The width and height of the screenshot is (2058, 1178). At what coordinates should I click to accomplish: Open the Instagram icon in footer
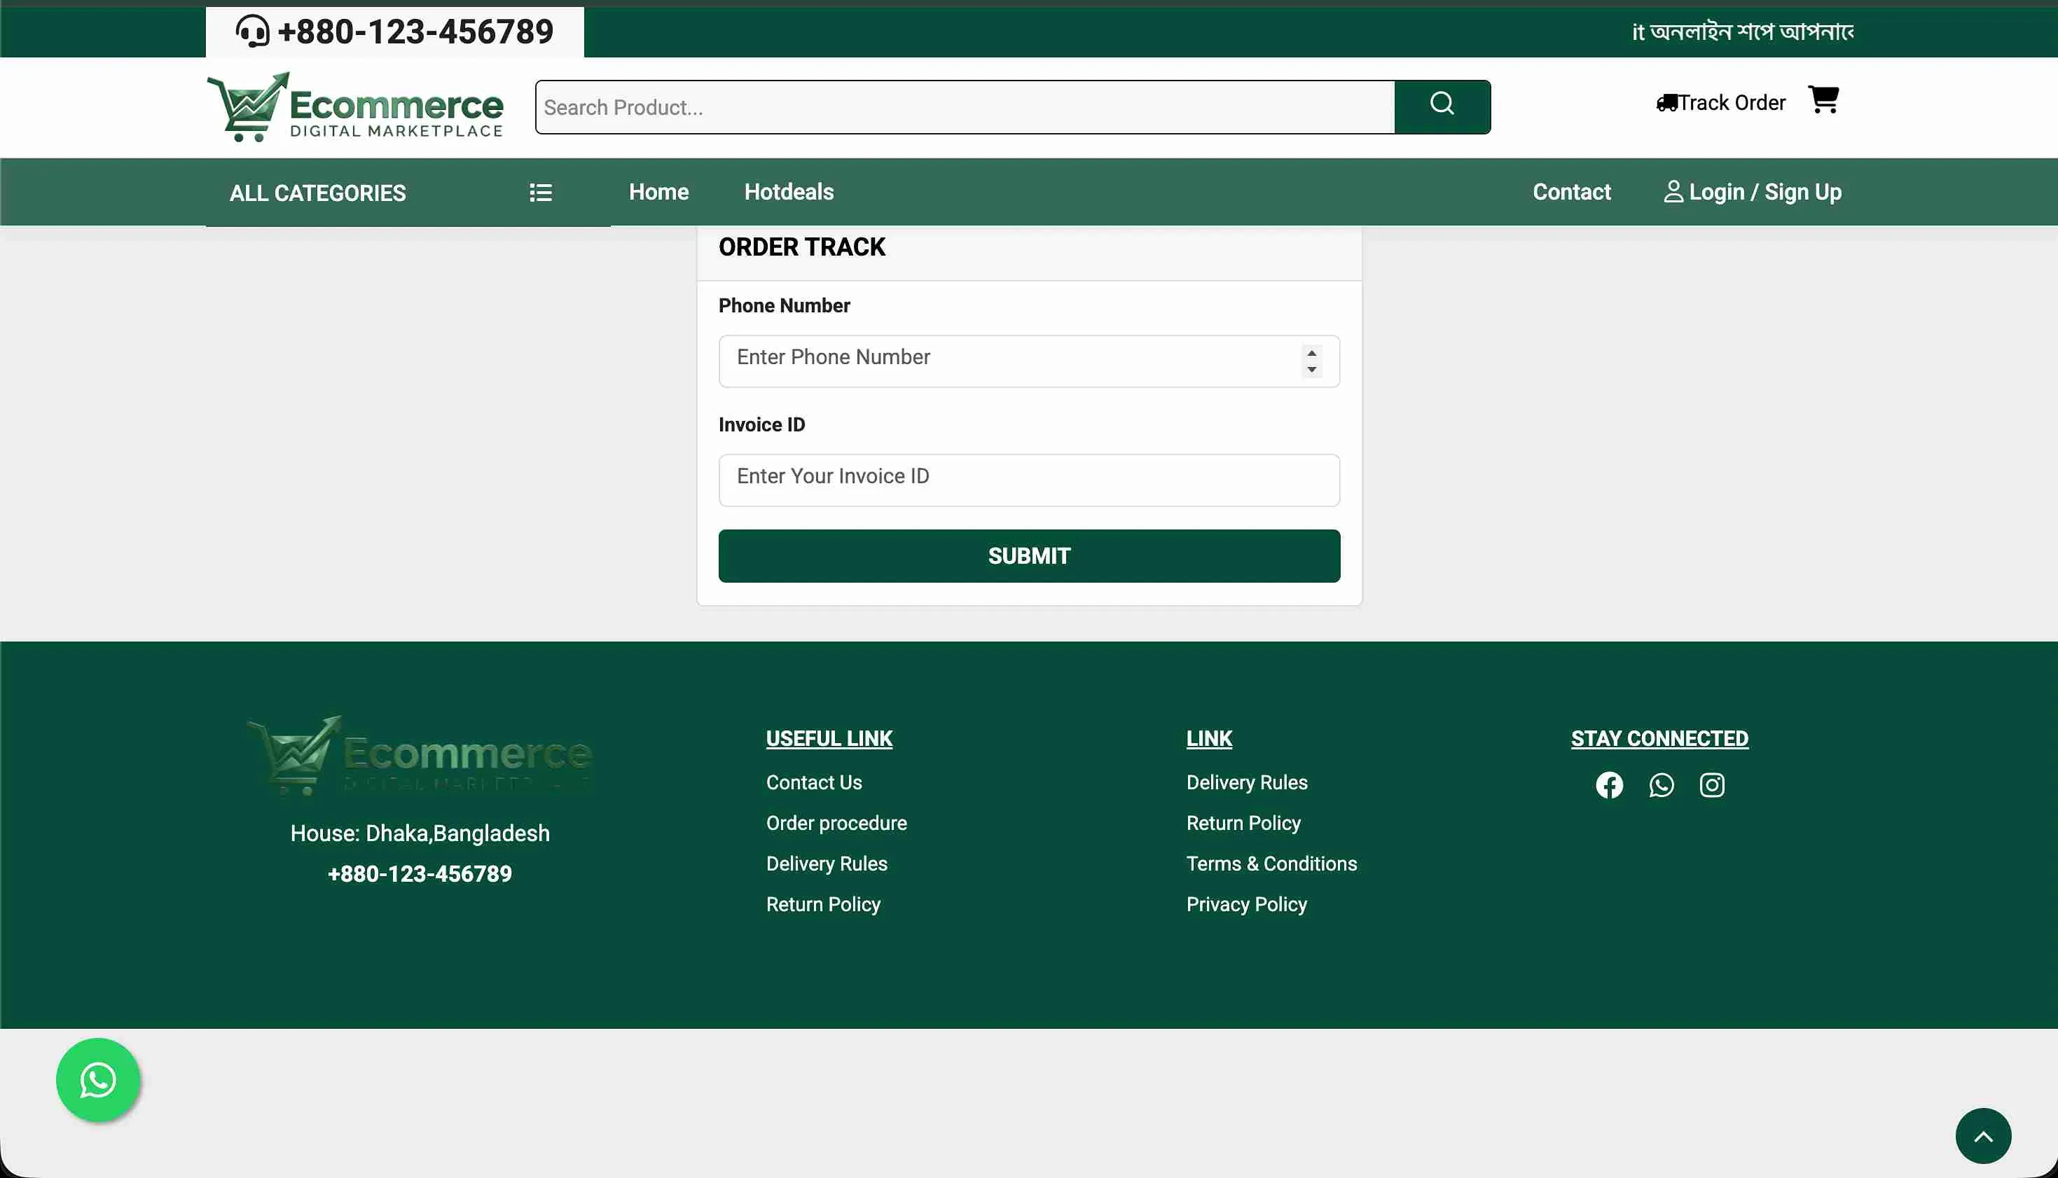tap(1712, 785)
